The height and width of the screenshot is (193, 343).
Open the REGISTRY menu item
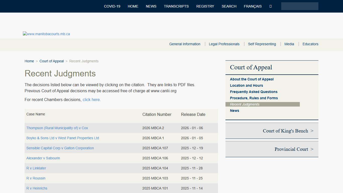tap(205, 6)
